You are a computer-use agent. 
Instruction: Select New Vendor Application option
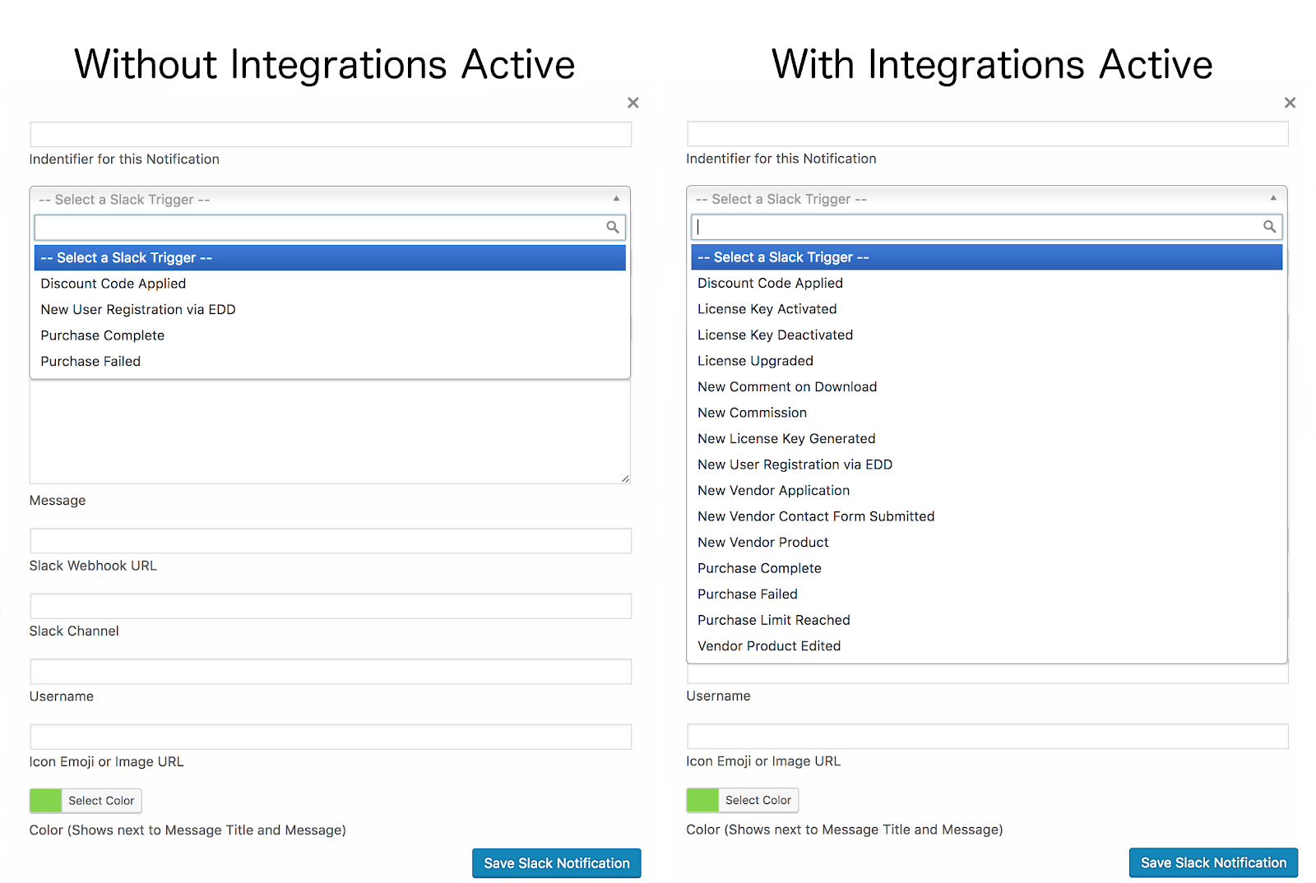[773, 491]
